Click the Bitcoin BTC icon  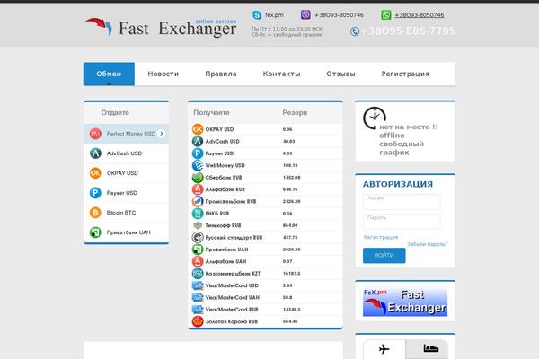pyautogui.click(x=95, y=213)
